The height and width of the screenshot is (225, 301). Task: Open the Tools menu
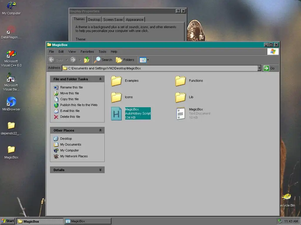point(102,52)
